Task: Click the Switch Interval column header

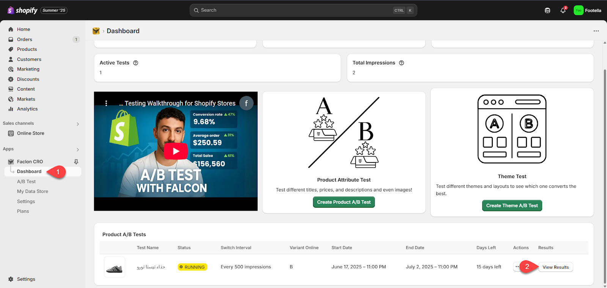Action: 236,248
